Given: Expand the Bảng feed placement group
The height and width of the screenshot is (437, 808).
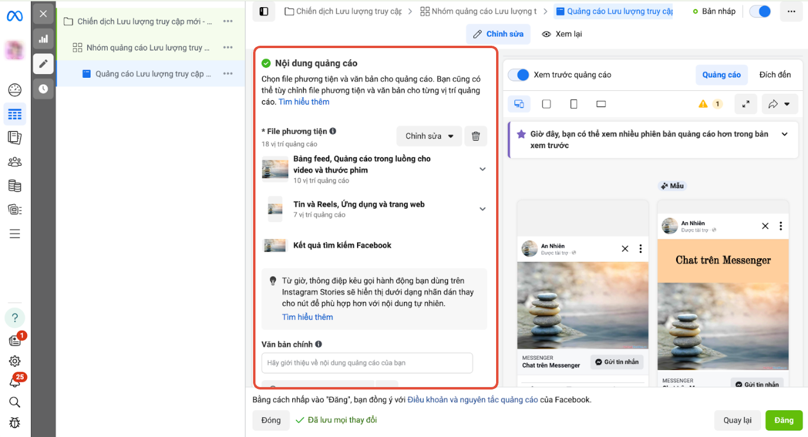Looking at the screenshot, I should 482,169.
